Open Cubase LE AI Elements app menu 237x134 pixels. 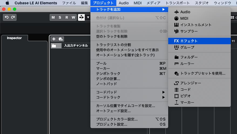[x=36, y=3]
